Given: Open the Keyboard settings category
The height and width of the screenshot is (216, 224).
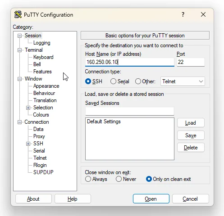Looking at the screenshot, I should (43, 57).
